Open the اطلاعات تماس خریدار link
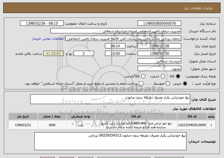Screen dimensions: 224x158 click(x=48, y=39)
